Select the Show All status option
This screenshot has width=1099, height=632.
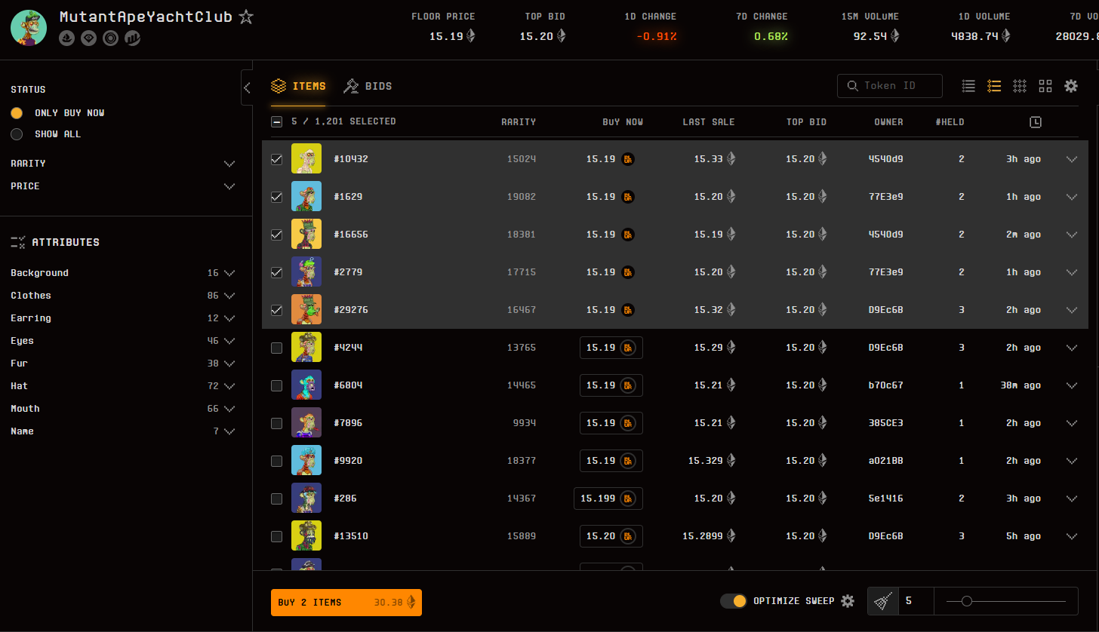[x=17, y=134]
